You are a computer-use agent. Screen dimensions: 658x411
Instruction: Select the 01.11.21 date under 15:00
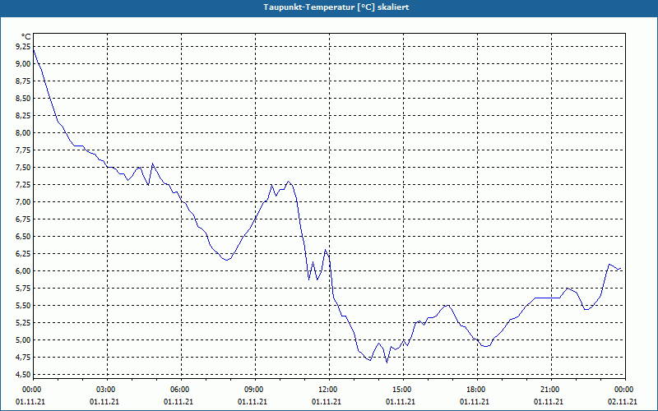(x=401, y=402)
